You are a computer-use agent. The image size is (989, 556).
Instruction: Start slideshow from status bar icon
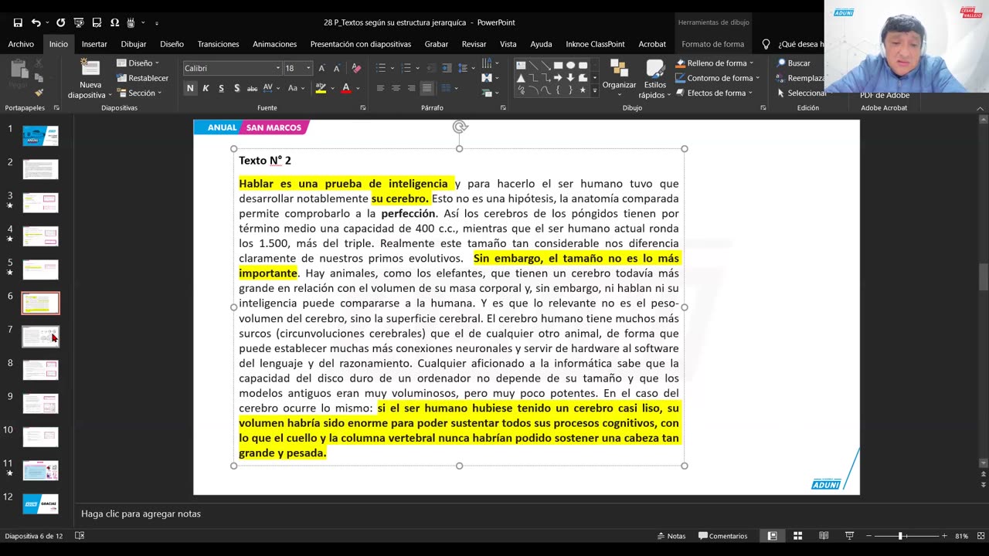pyautogui.click(x=849, y=536)
